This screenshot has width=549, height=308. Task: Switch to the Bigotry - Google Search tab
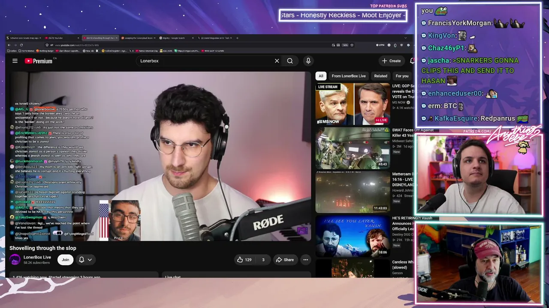coord(176,38)
